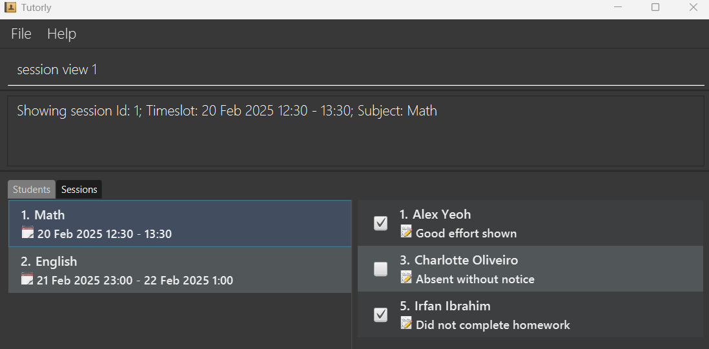Click the Tutorly app icon in title bar
The width and height of the screenshot is (709, 349).
(x=10, y=7)
